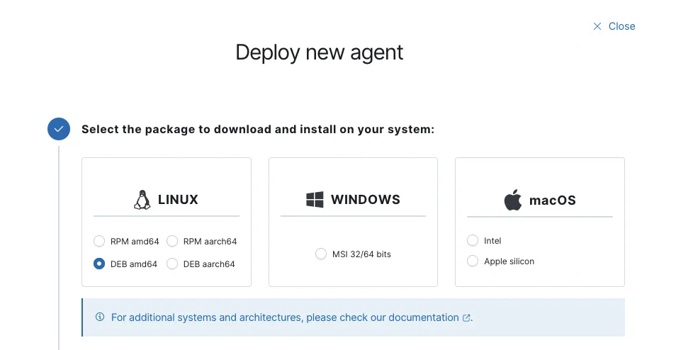
Task: Choose the Intel macOS package
Action: (x=473, y=241)
